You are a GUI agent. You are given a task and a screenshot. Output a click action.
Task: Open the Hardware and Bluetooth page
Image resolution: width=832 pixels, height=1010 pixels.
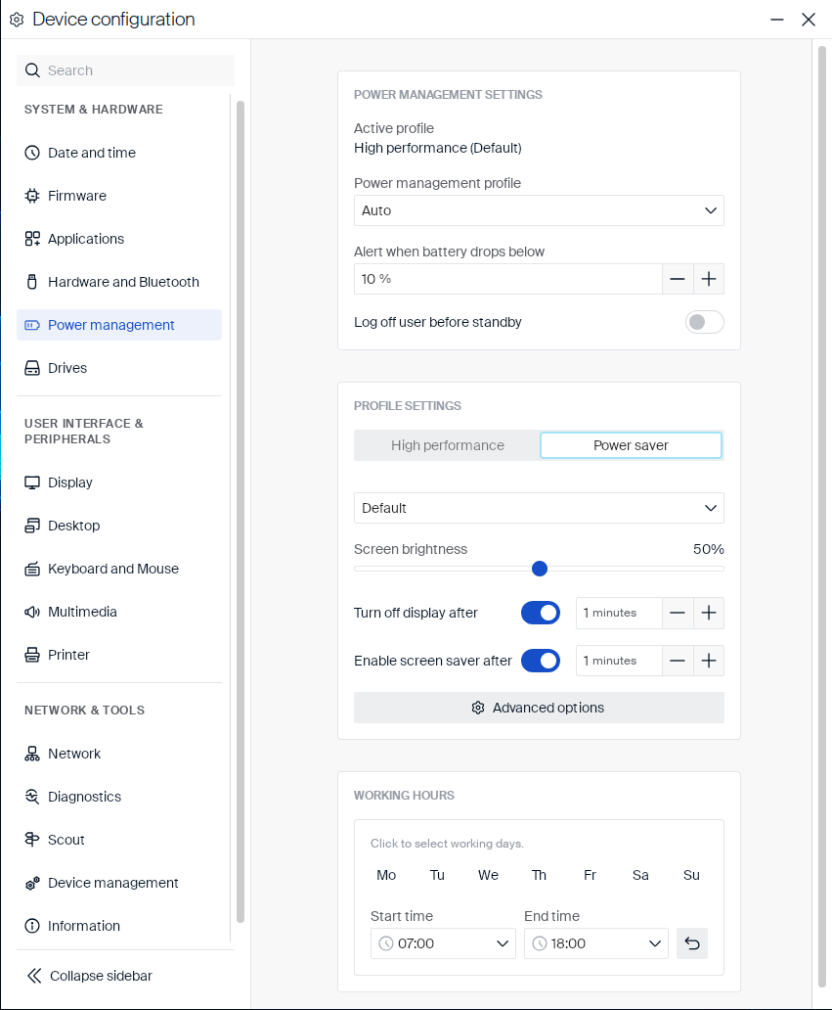(x=119, y=282)
